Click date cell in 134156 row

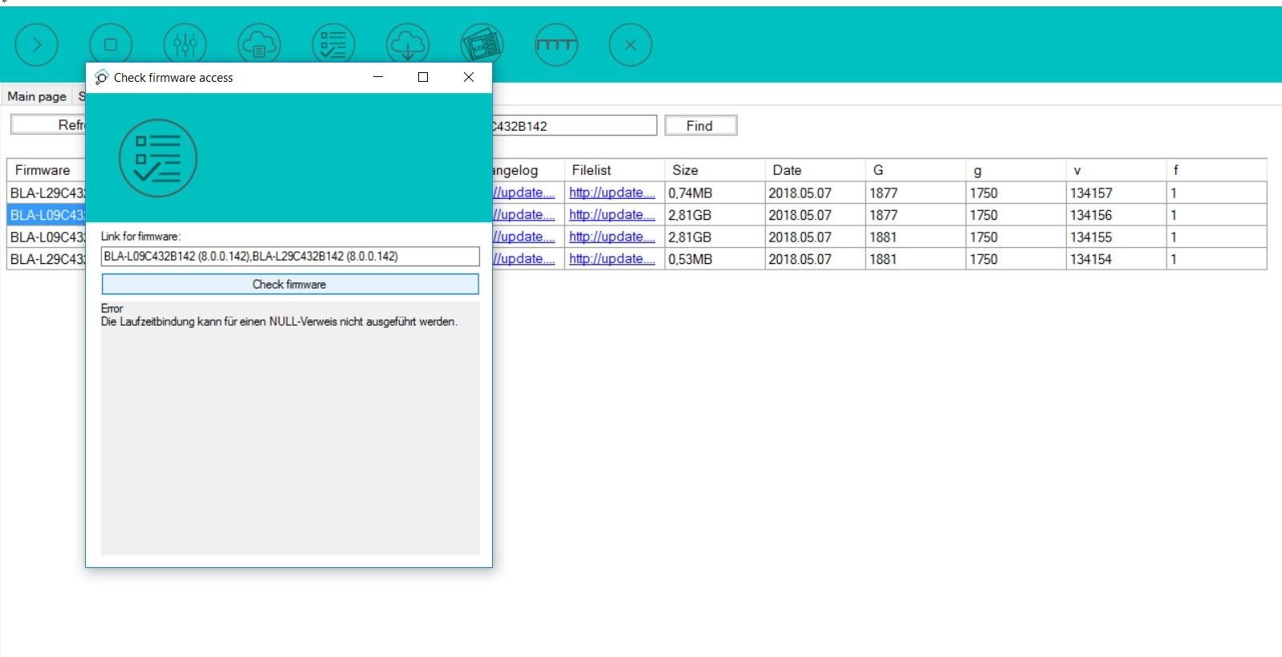(x=815, y=215)
